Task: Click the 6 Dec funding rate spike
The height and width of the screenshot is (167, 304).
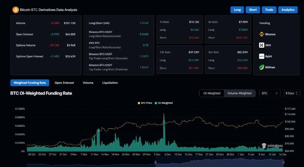Action: pyautogui.click(x=164, y=132)
